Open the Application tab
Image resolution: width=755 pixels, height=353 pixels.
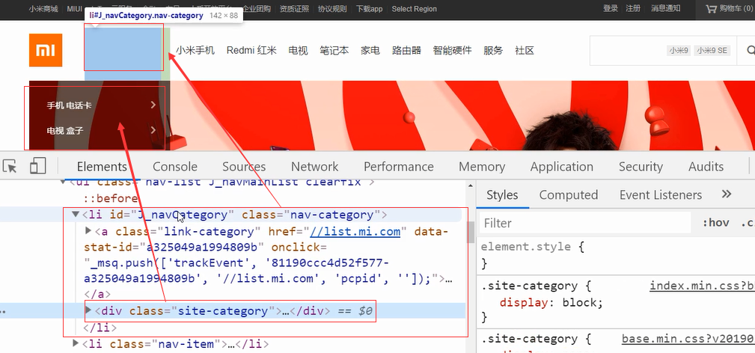point(562,167)
